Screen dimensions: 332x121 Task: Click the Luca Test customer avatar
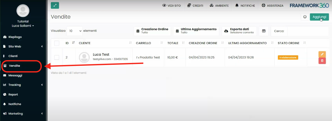84,57
